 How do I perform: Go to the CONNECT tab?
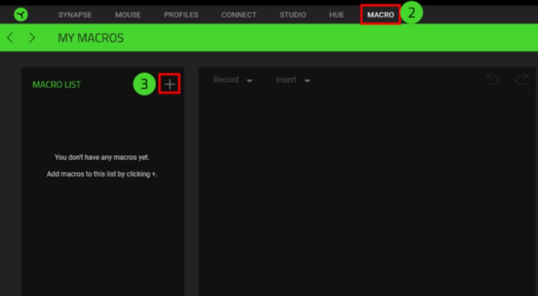pyautogui.click(x=239, y=15)
